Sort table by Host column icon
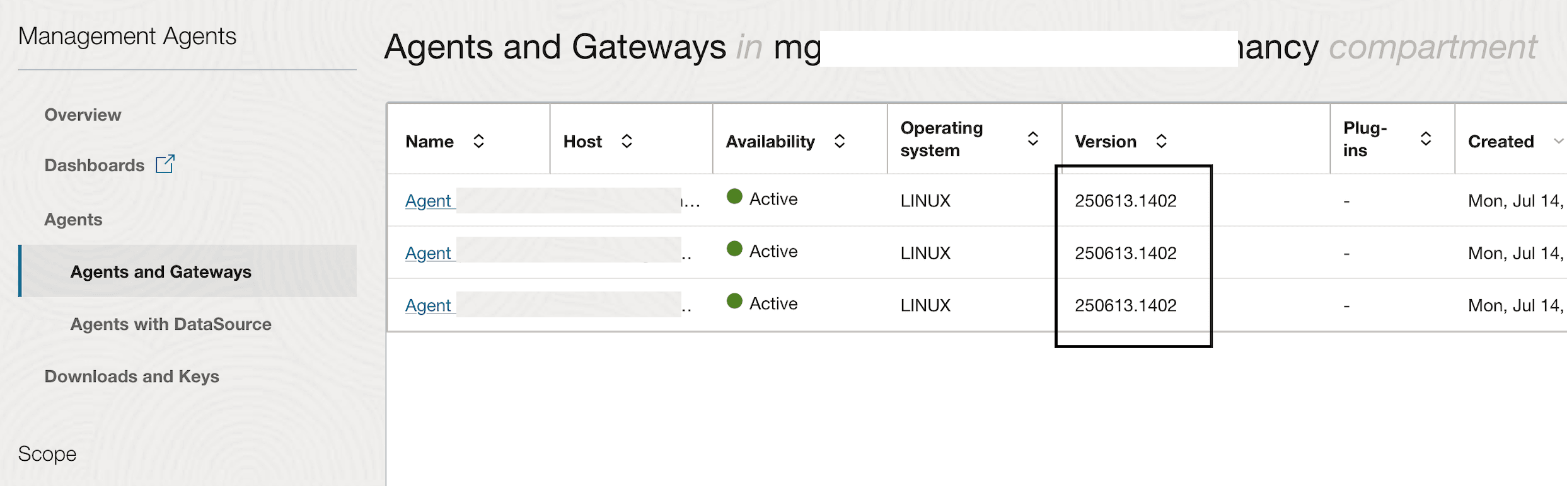1567x486 pixels. (x=627, y=141)
